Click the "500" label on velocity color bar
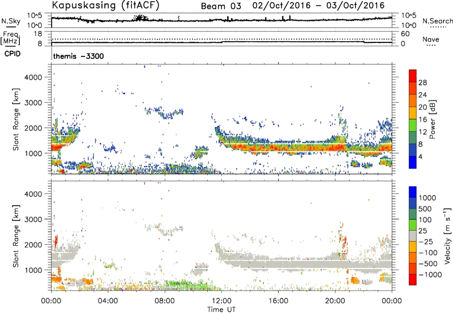The width and height of the screenshot is (453, 313). pyautogui.click(x=425, y=209)
